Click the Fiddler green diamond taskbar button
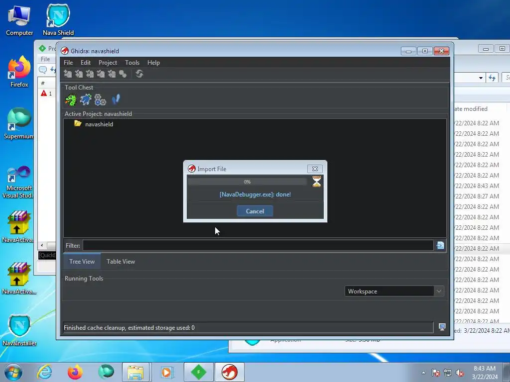Viewport: 510px width, 382px height. (x=199, y=372)
